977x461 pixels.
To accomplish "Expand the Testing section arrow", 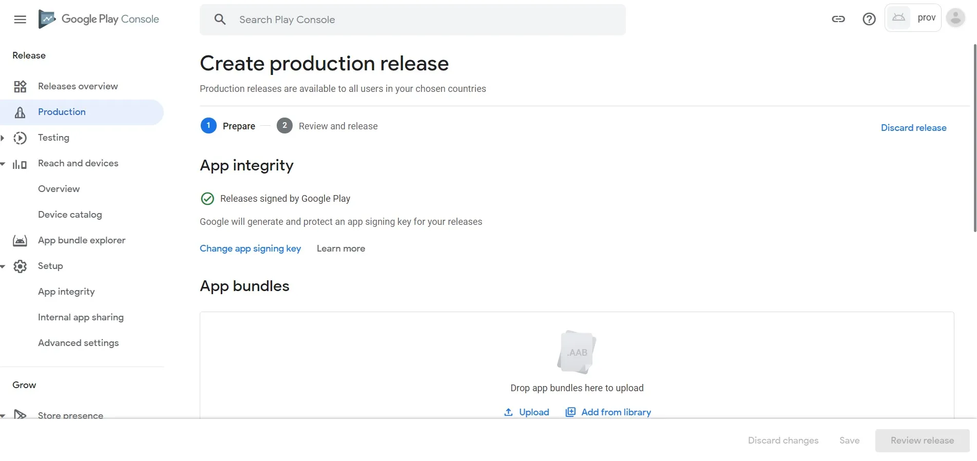I will click(x=3, y=138).
